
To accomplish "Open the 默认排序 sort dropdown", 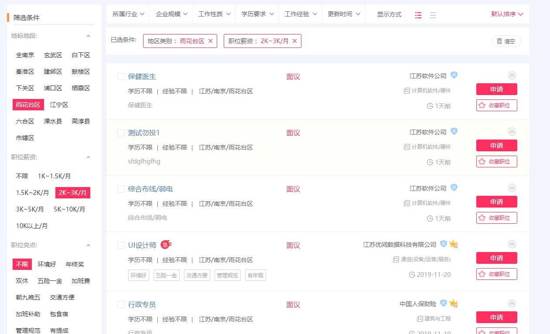I will [x=507, y=14].
